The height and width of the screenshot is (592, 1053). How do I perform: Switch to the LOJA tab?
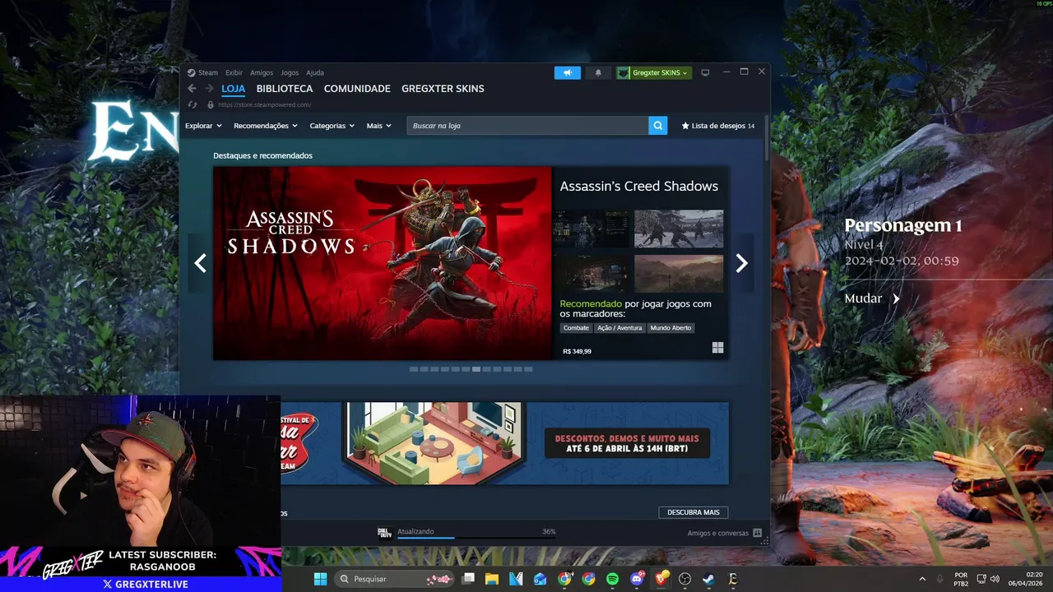coord(233,89)
